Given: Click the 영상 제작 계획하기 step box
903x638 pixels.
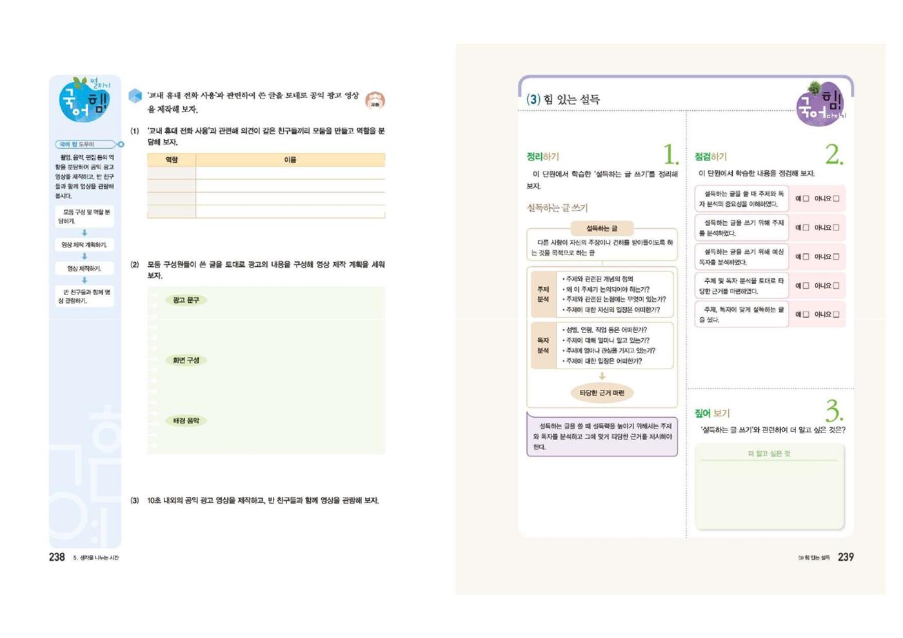Looking at the screenshot, I should pos(84,245).
